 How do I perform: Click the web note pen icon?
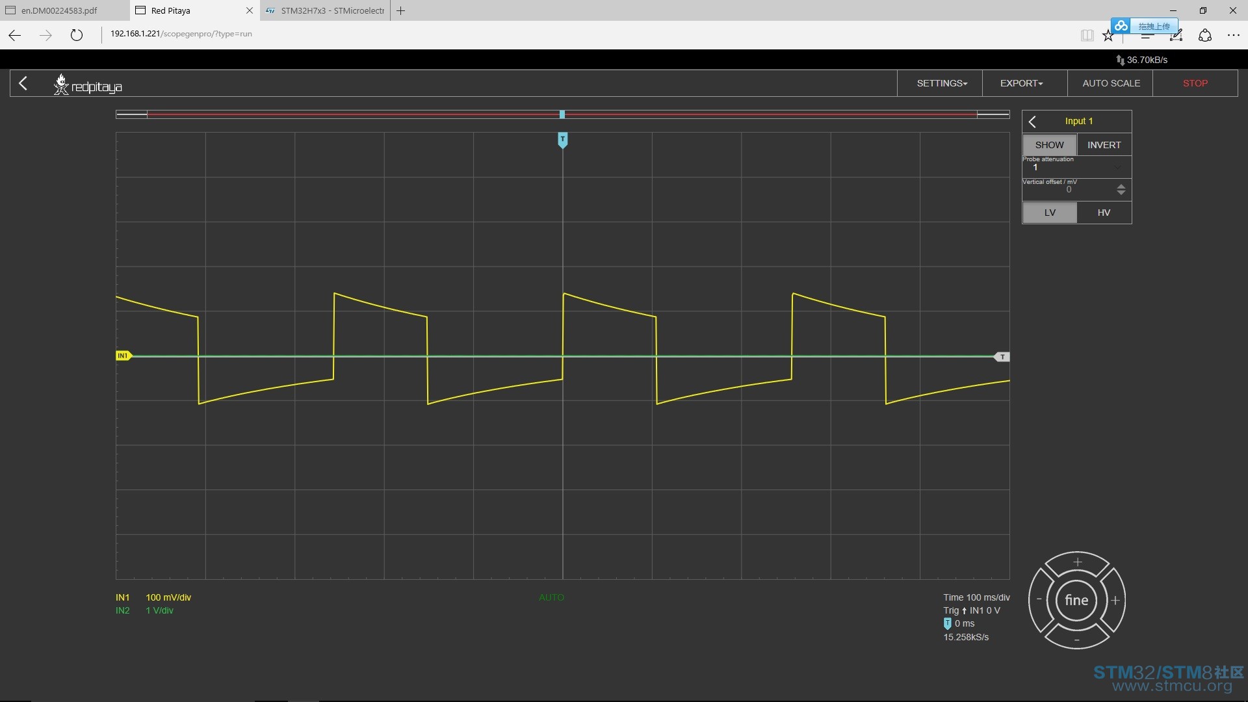pyautogui.click(x=1176, y=36)
